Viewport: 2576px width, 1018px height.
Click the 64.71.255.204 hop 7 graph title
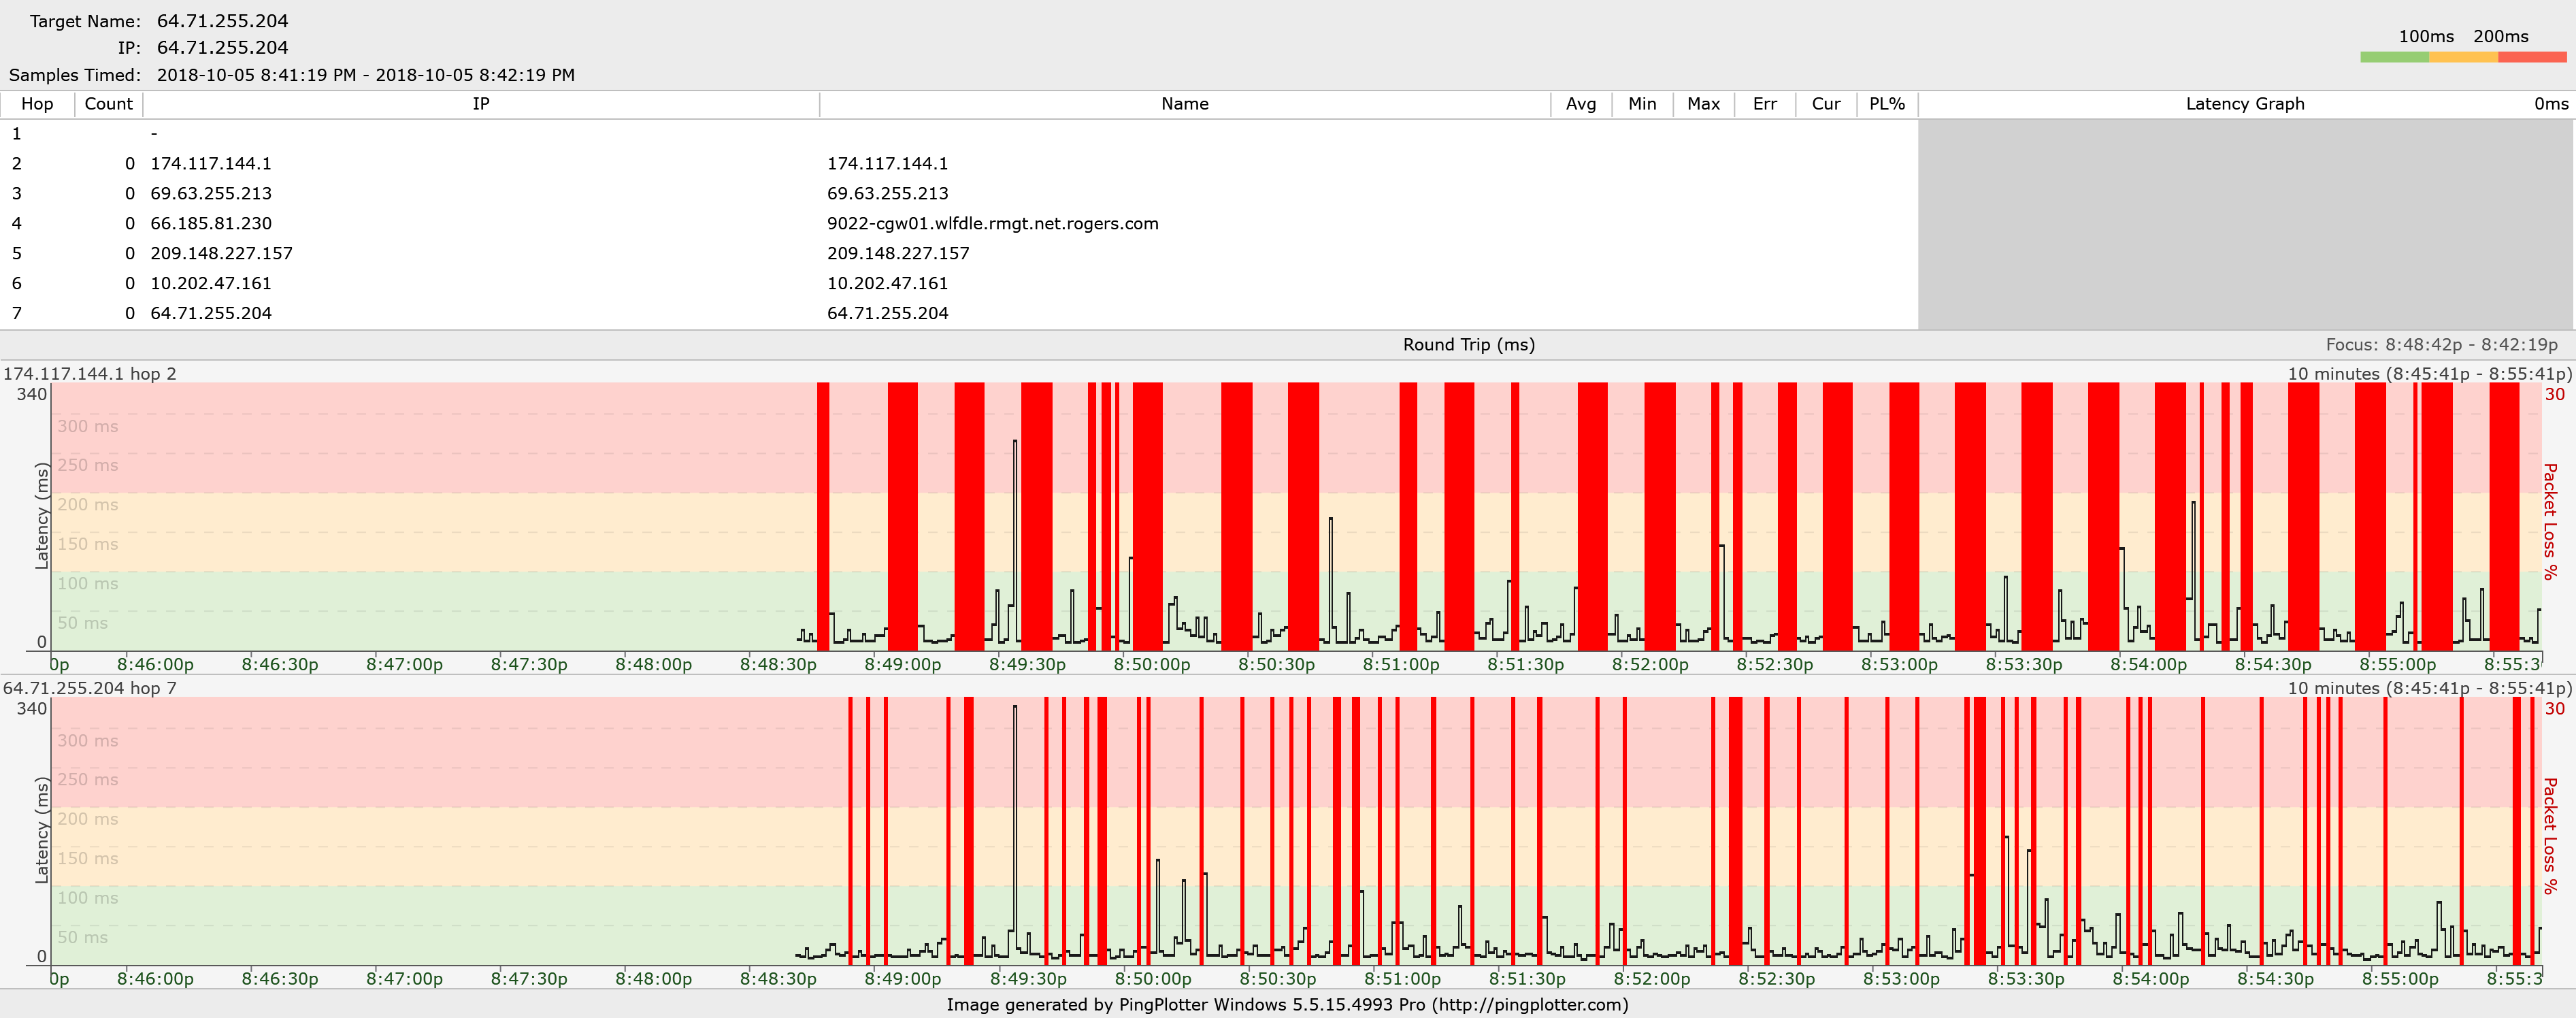point(90,688)
